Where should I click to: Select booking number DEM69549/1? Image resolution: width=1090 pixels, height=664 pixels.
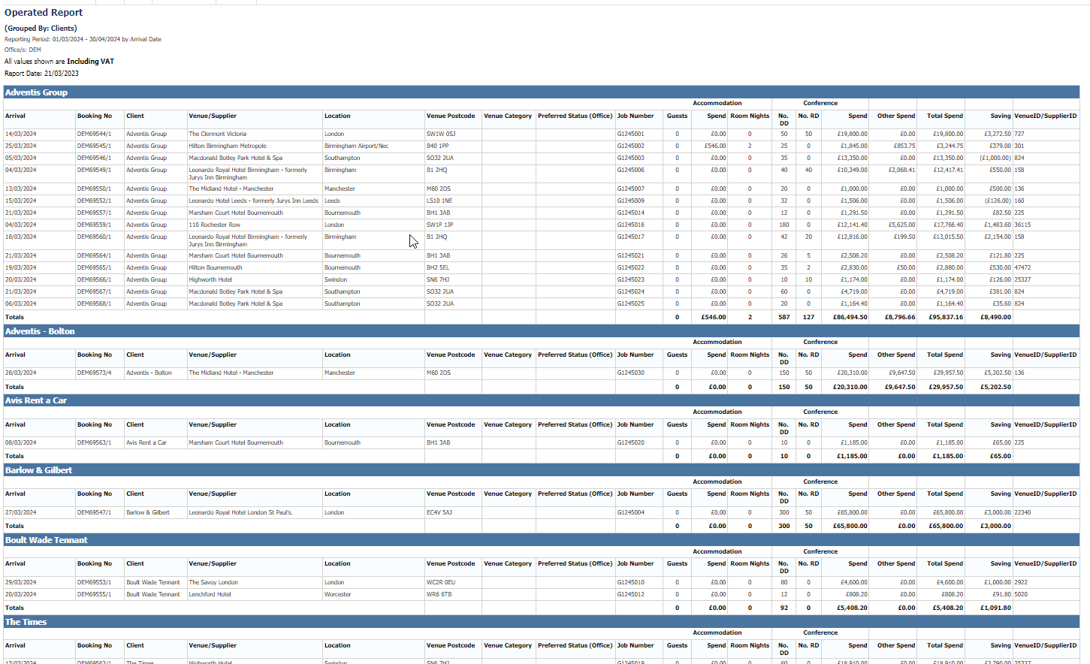coord(94,170)
